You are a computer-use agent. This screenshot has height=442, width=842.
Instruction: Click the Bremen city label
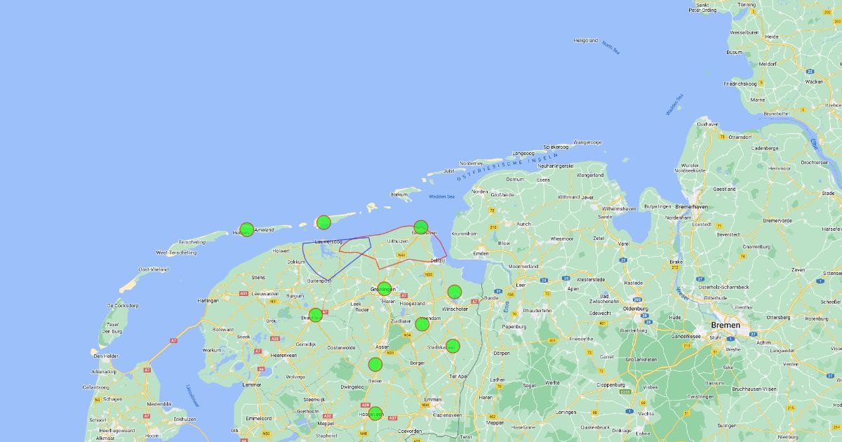click(726, 326)
